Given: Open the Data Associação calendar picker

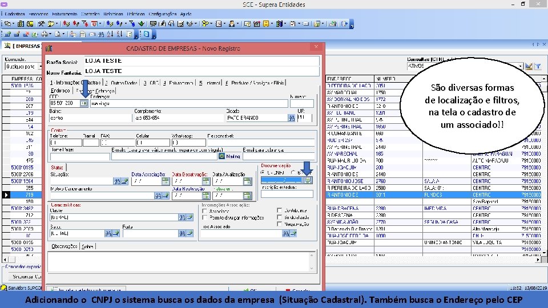Looking at the screenshot, I should (x=166, y=181).
